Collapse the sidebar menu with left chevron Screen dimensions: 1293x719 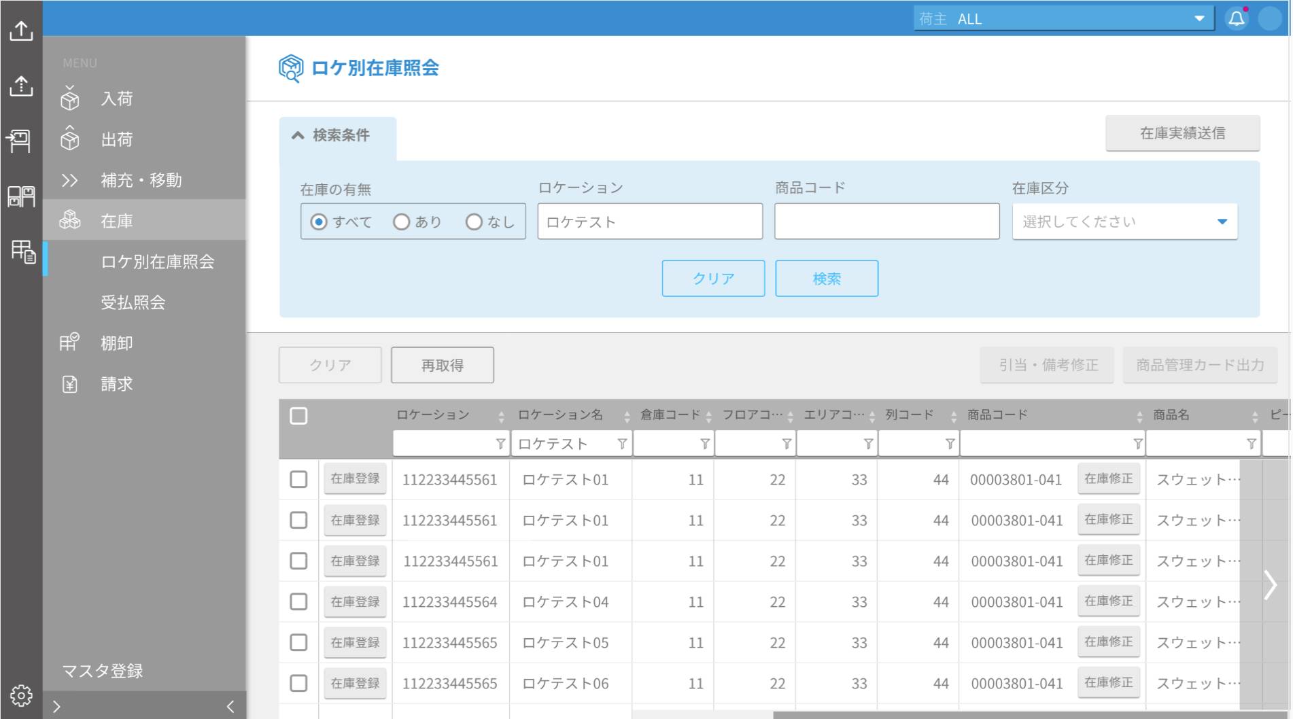point(230,707)
